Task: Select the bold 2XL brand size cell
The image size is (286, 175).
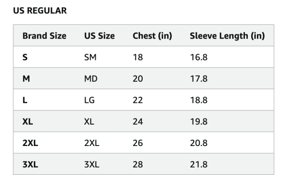Action: tap(30, 143)
